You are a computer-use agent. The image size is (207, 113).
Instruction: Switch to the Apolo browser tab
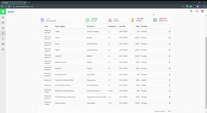pos(14,3)
